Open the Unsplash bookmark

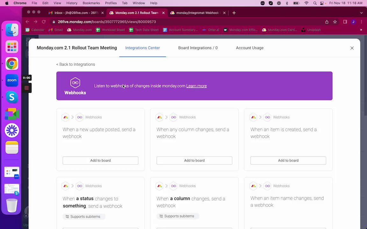coord(311,30)
